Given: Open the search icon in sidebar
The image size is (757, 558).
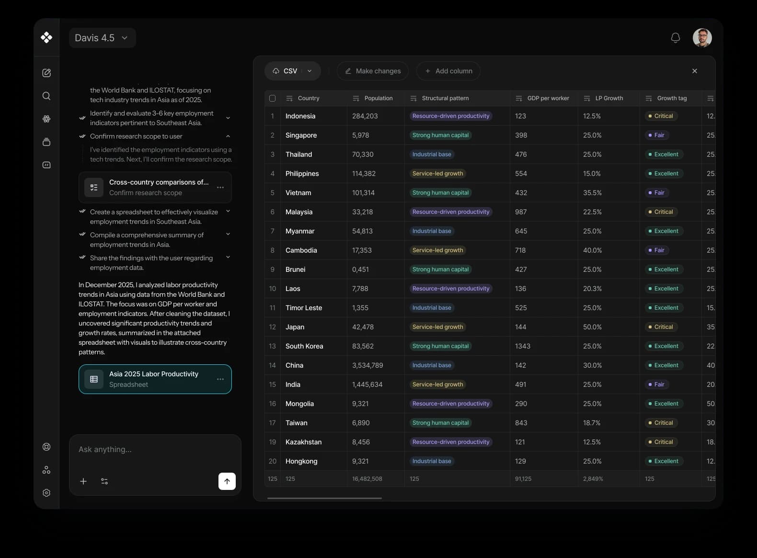Looking at the screenshot, I should point(46,96).
